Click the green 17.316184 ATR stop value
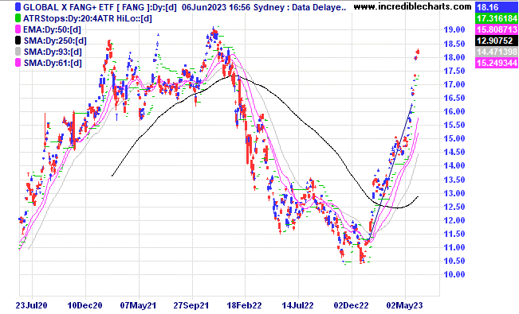 pyautogui.click(x=497, y=18)
